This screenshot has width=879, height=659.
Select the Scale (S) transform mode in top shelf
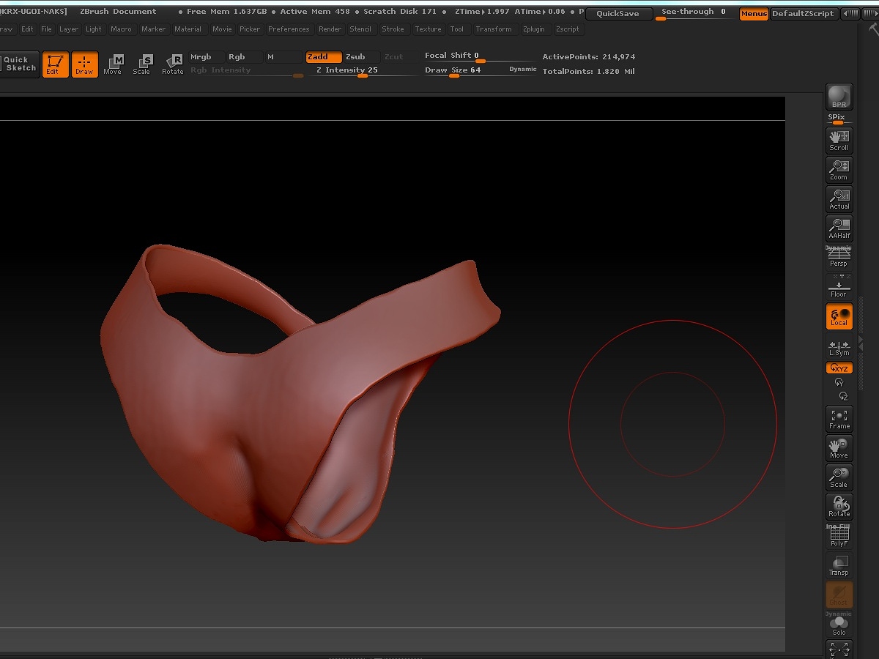142,64
